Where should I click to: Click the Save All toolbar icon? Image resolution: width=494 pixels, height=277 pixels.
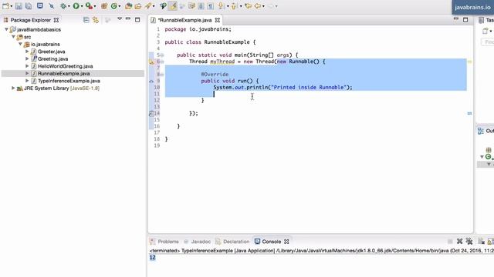[x=29, y=6]
